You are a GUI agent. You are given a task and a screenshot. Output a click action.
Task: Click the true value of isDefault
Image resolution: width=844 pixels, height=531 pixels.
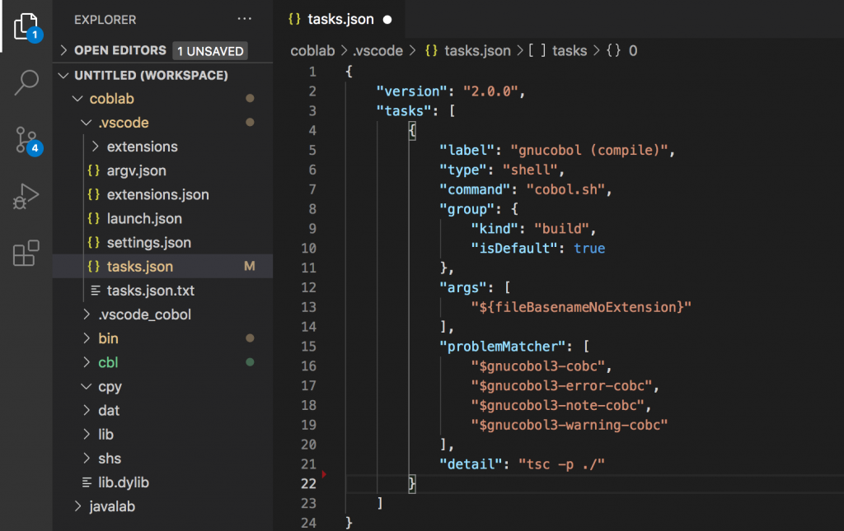589,249
